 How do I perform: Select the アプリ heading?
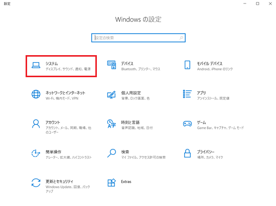[x=201, y=93]
